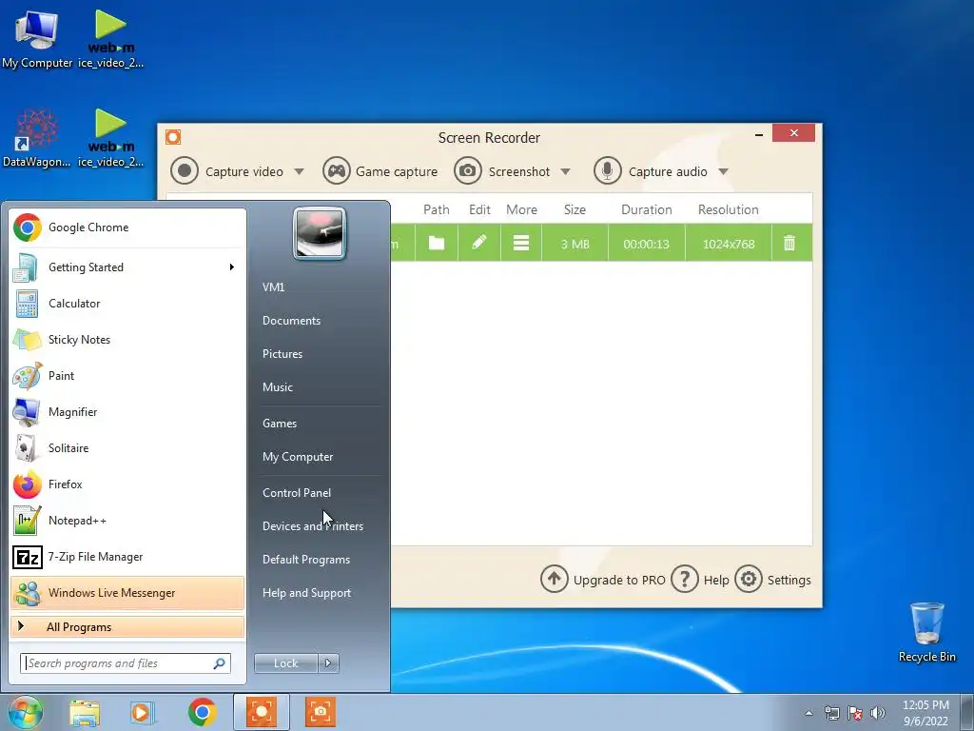Click the Search programs and files field
The height and width of the screenshot is (731, 974).
pyautogui.click(x=125, y=663)
